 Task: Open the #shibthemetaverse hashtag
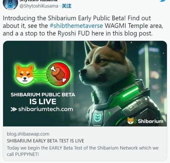click(76, 26)
